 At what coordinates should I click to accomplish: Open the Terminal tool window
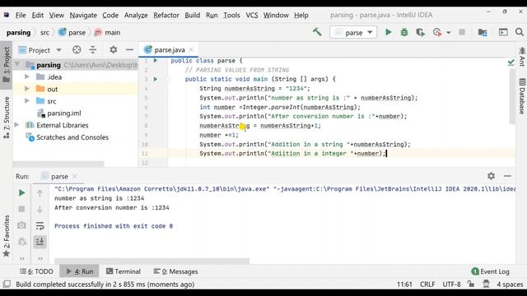124,271
